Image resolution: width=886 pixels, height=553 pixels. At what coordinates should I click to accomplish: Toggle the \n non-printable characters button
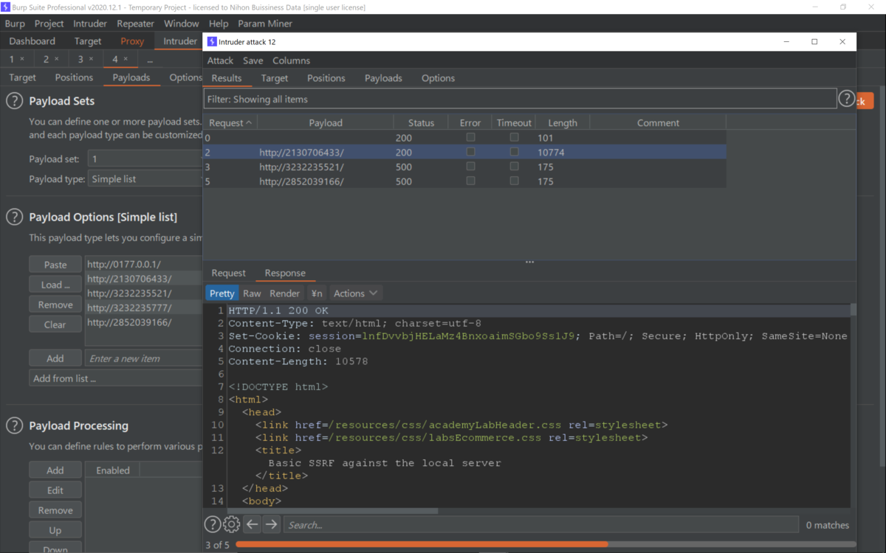pyautogui.click(x=316, y=293)
